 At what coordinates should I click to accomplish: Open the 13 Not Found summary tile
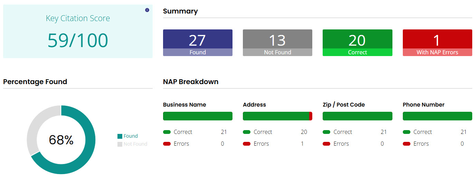click(x=277, y=43)
